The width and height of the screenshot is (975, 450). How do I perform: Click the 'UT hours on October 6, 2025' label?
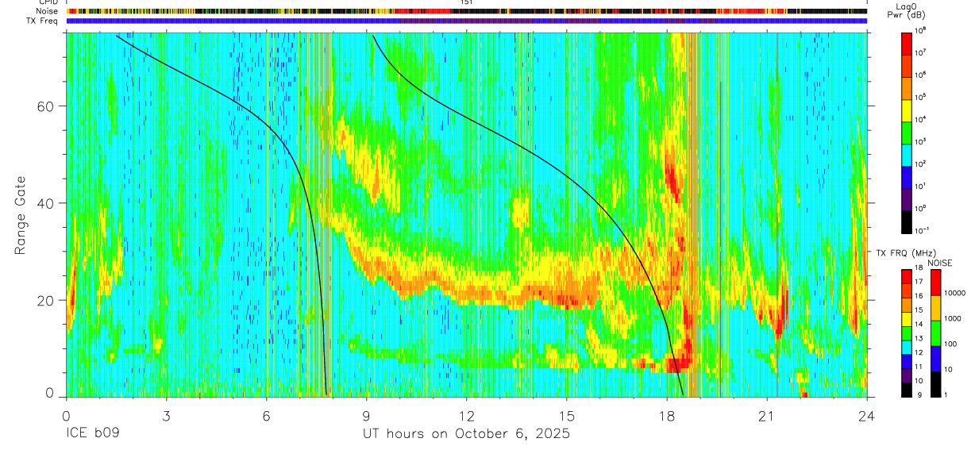[x=466, y=434]
